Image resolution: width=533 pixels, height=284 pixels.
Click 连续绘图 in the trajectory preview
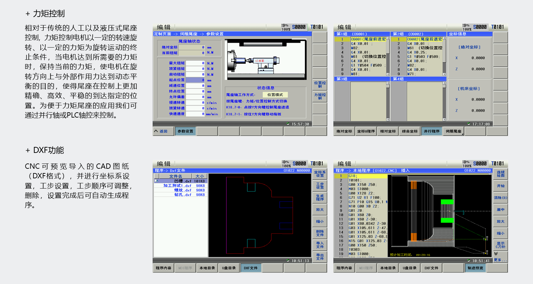point(501,174)
